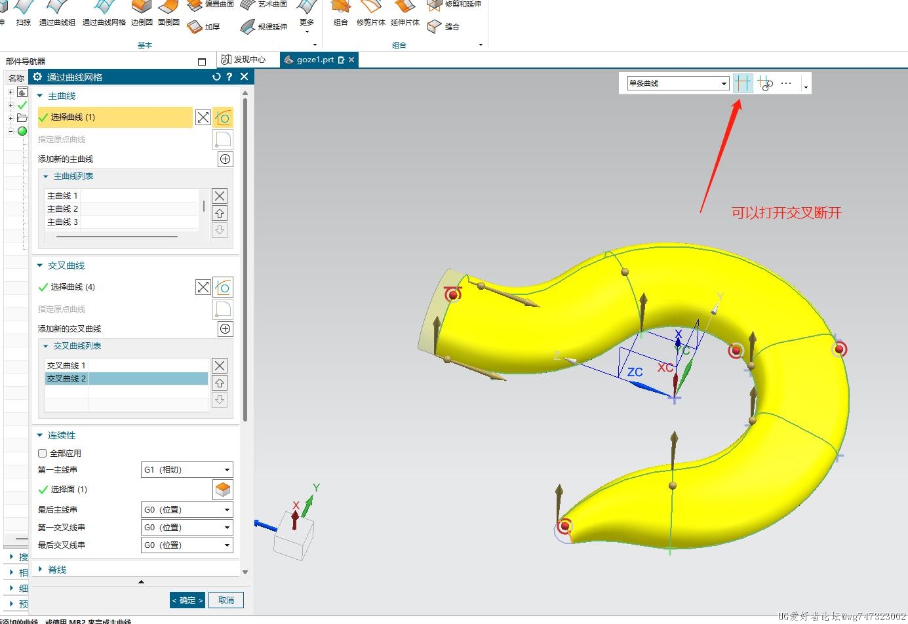Switch to the 发现中心 tab
This screenshot has height=624, width=908.
pos(243,60)
